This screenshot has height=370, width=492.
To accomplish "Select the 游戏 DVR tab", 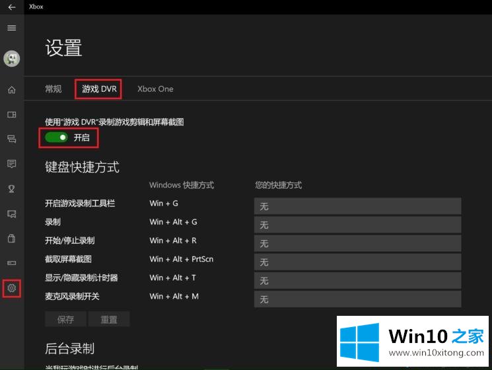I will 99,89.
